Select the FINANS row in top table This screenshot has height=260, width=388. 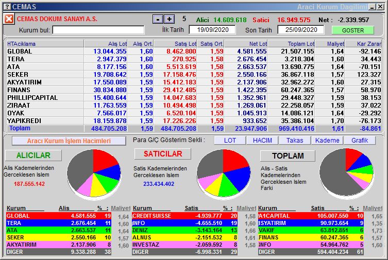[194, 90]
